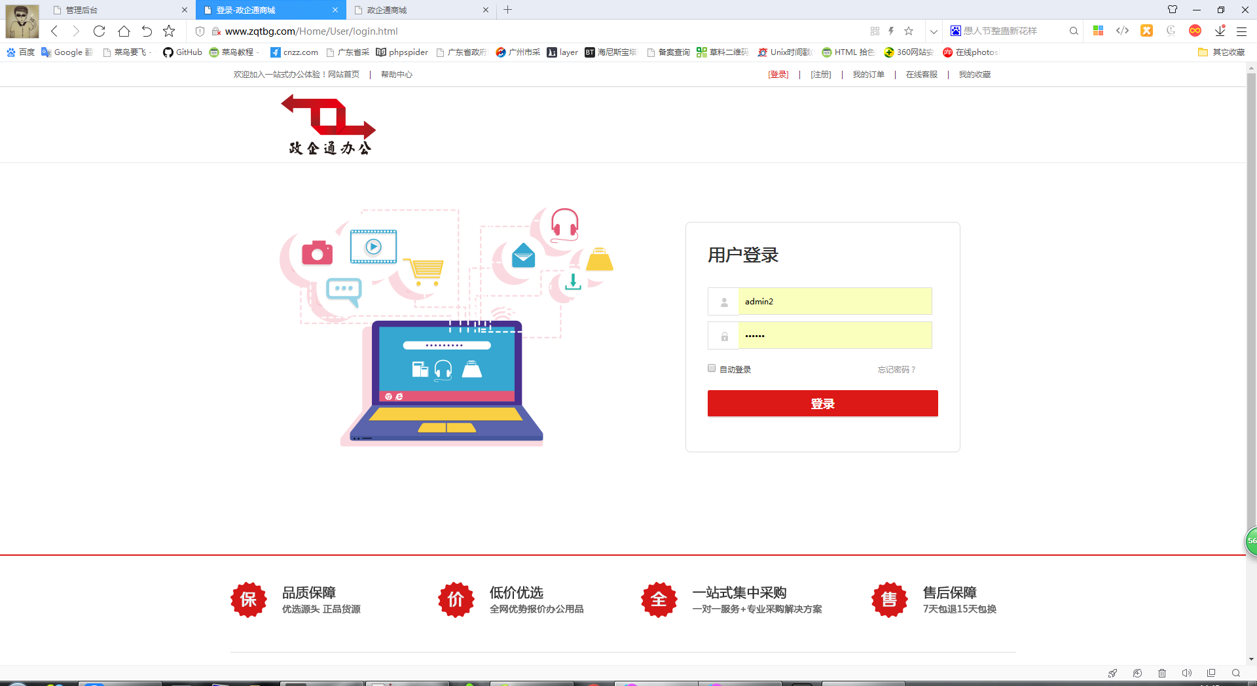The height and width of the screenshot is (686, 1257).
Task: Open the browser hamburger menu
Action: click(1241, 31)
